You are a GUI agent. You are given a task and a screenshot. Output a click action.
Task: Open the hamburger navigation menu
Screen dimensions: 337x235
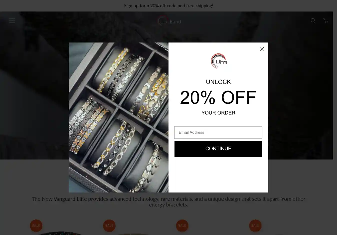(12, 21)
